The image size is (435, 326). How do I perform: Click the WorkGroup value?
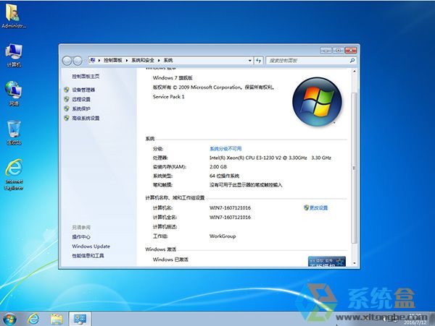[x=223, y=236]
